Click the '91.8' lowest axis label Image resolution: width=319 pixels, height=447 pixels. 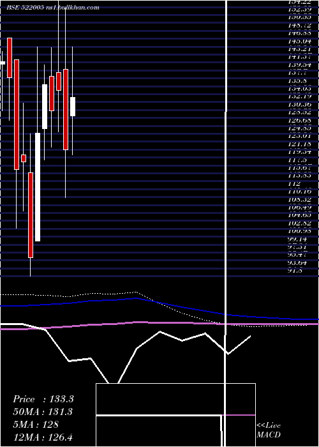(x=295, y=271)
